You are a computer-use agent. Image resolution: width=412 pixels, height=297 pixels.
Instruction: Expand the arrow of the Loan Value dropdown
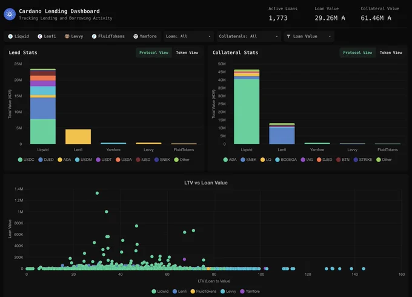330,36
